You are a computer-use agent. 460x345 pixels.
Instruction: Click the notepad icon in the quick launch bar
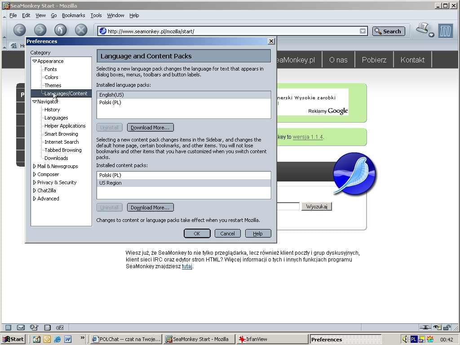coord(36,339)
